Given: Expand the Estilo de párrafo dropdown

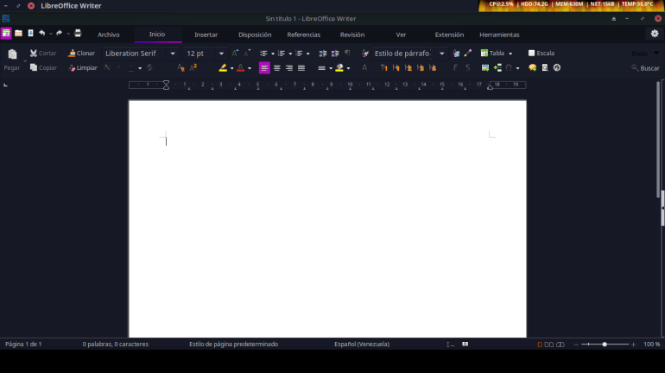Looking at the screenshot, I should [441, 54].
